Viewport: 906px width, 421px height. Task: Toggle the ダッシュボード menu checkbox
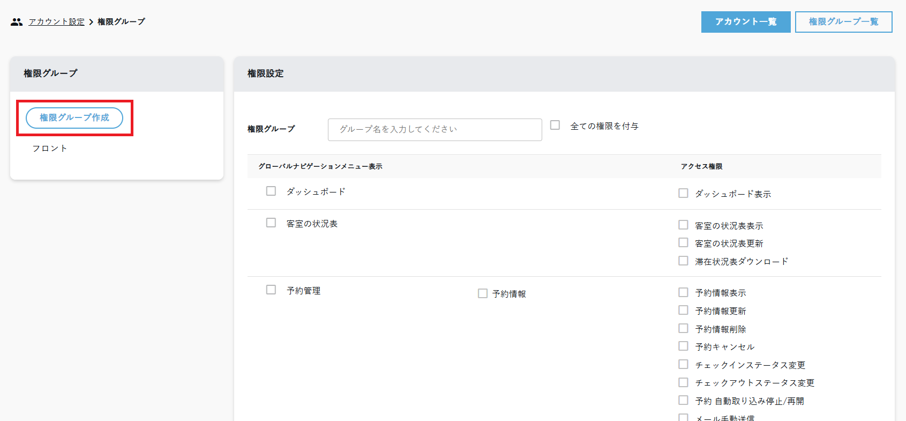click(x=271, y=191)
